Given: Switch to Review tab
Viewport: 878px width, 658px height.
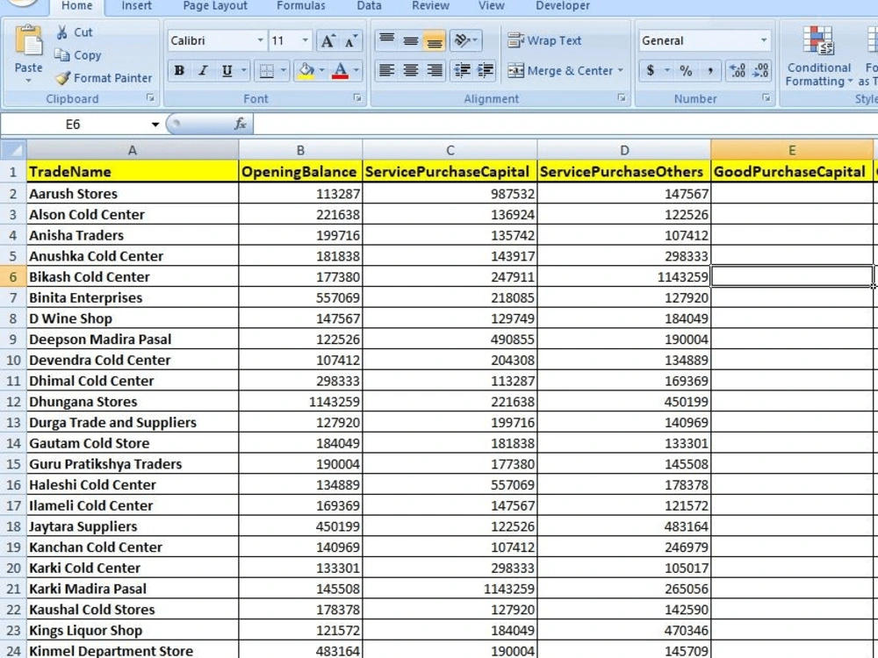Looking at the screenshot, I should [430, 5].
